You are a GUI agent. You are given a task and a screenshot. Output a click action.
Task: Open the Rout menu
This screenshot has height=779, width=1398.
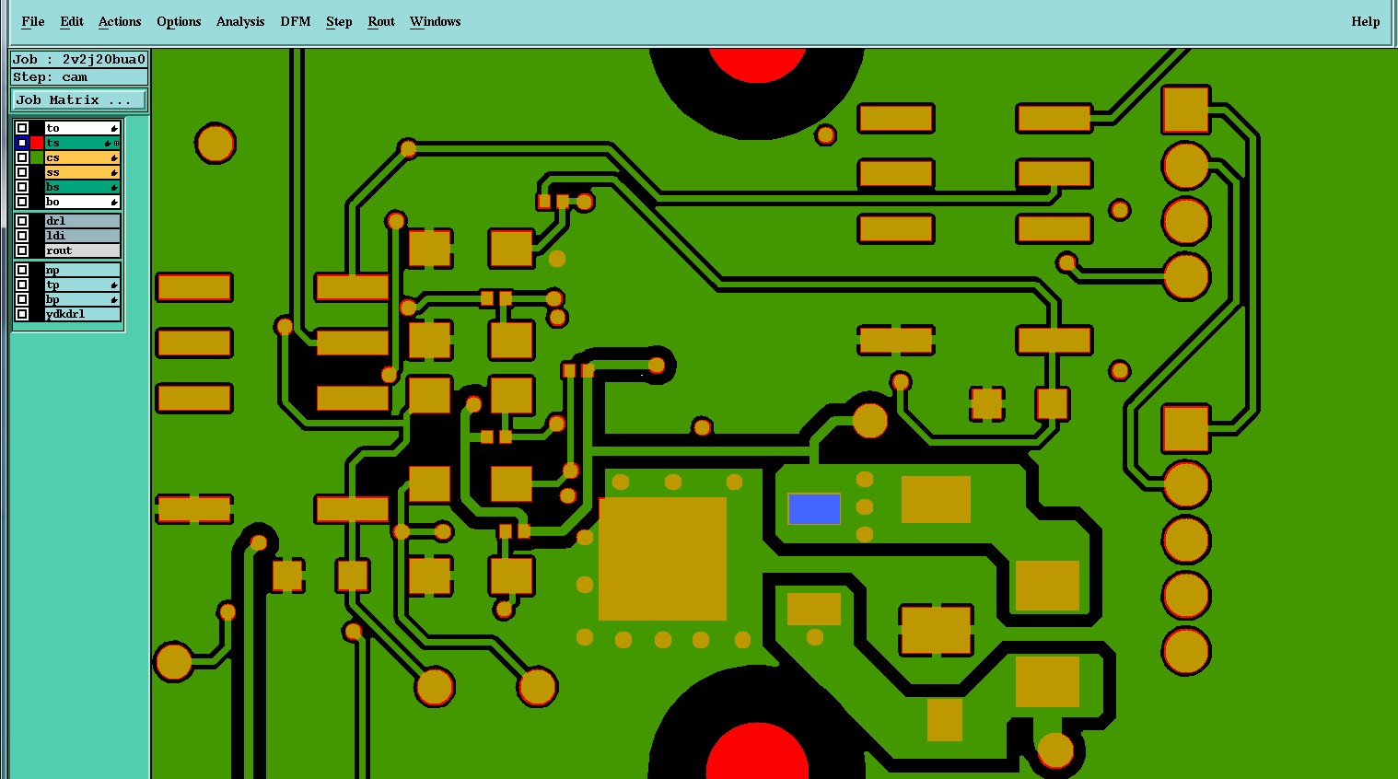tap(381, 21)
